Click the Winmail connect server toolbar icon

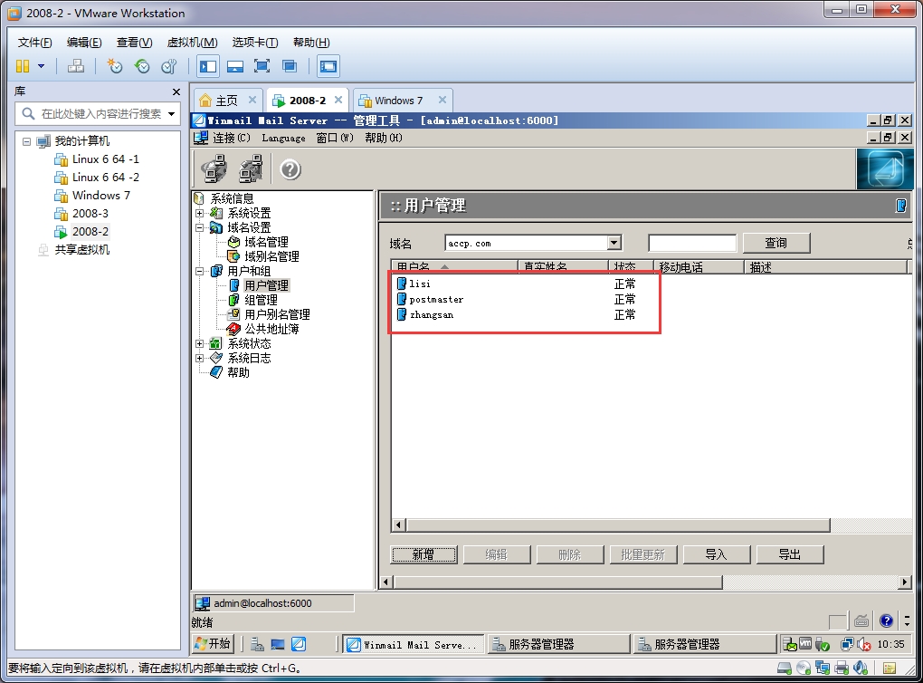[x=214, y=169]
